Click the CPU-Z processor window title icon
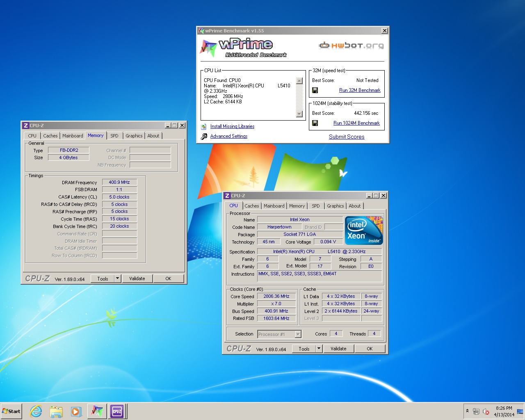Viewport: 525px width, 420px height. coord(227,196)
